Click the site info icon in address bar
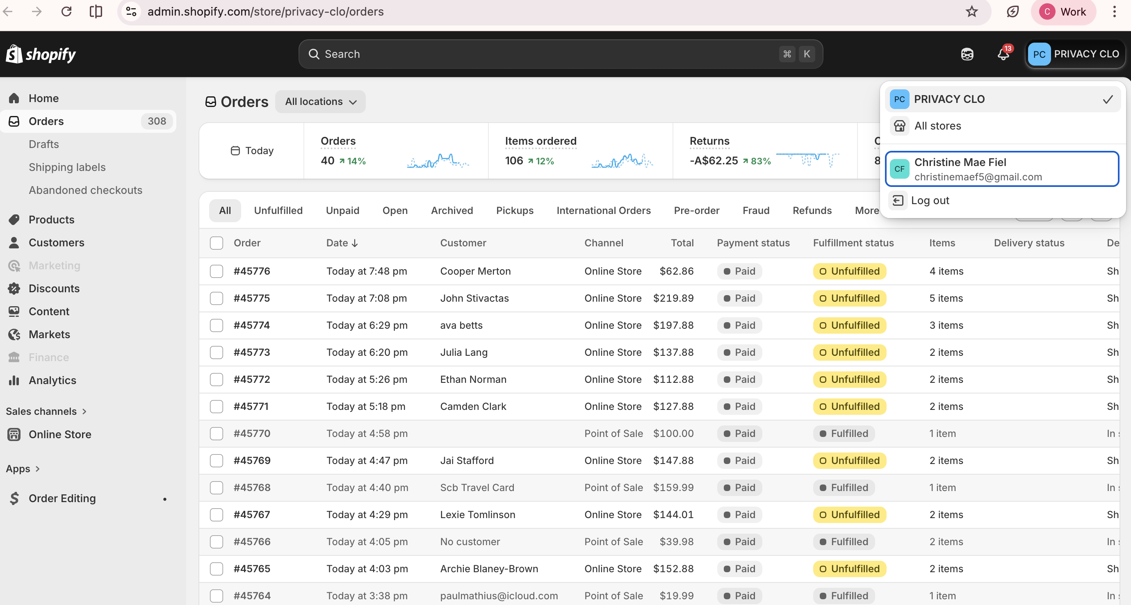Image resolution: width=1131 pixels, height=605 pixels. (131, 11)
